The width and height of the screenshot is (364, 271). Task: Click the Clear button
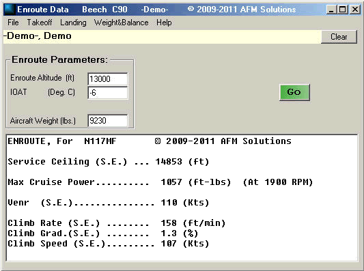(339, 37)
